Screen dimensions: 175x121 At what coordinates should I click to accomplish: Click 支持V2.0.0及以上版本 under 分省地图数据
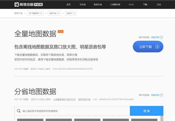41,99
